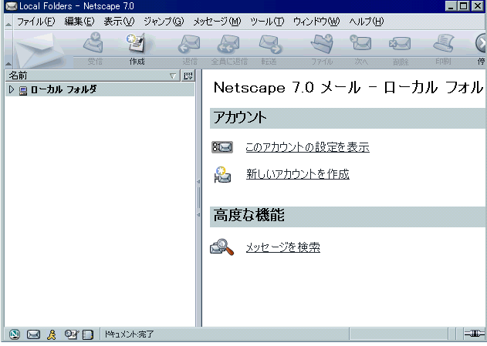Open the ジャンプ(G) menu

(x=164, y=22)
